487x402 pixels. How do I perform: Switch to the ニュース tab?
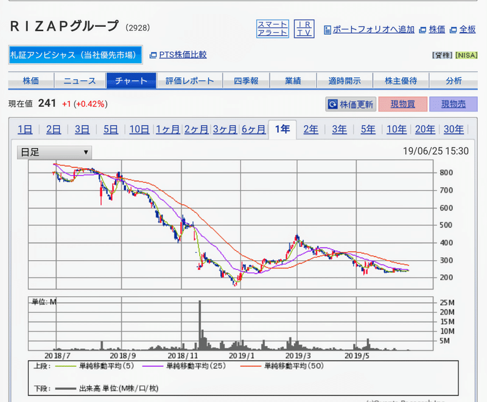[80, 81]
